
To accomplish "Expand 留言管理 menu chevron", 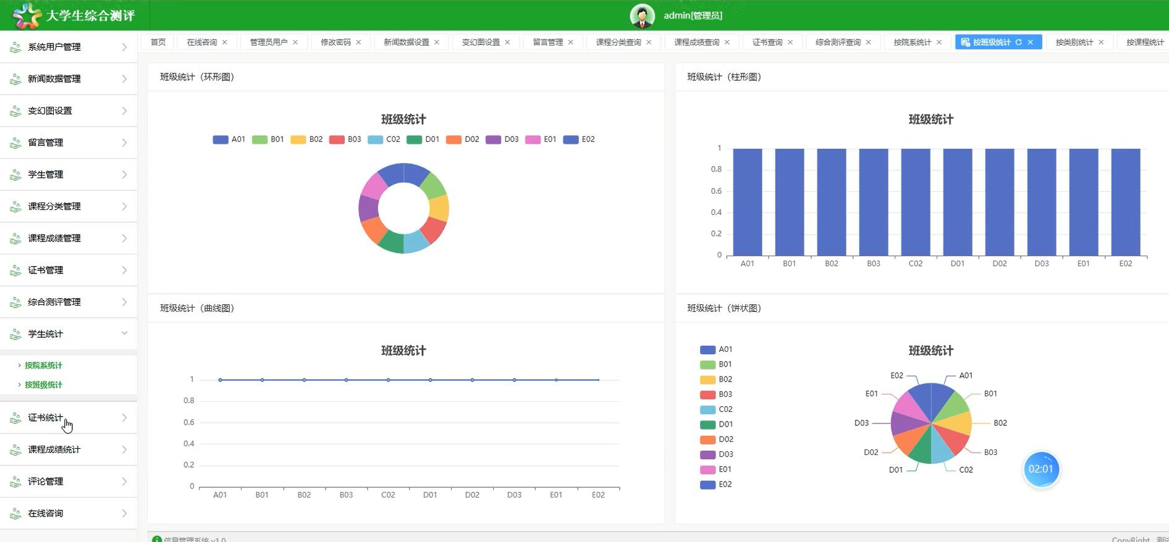I will pos(124,143).
